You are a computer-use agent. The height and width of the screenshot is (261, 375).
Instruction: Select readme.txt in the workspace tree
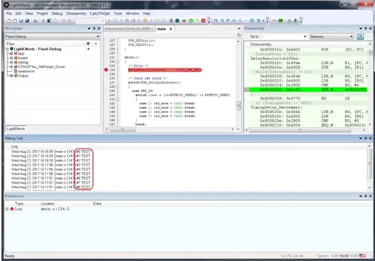click(x=26, y=71)
